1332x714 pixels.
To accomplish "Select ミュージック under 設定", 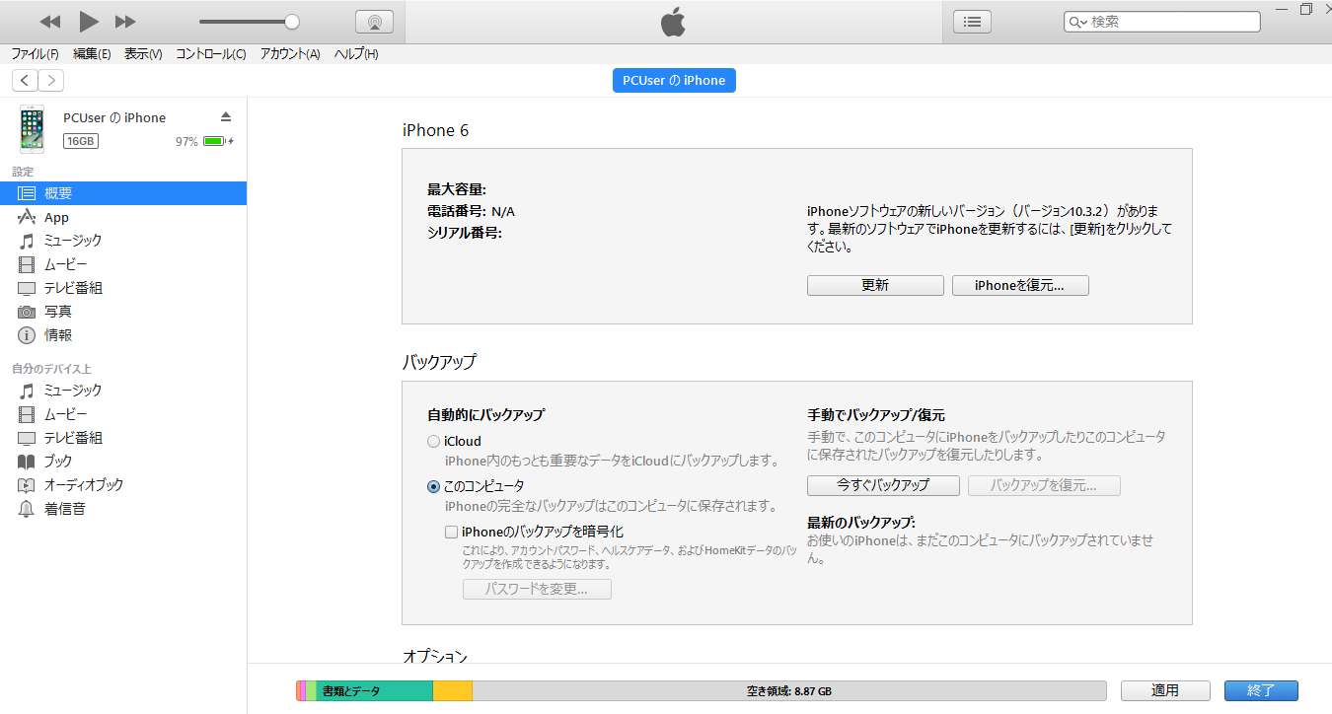I will pyautogui.click(x=123, y=241).
